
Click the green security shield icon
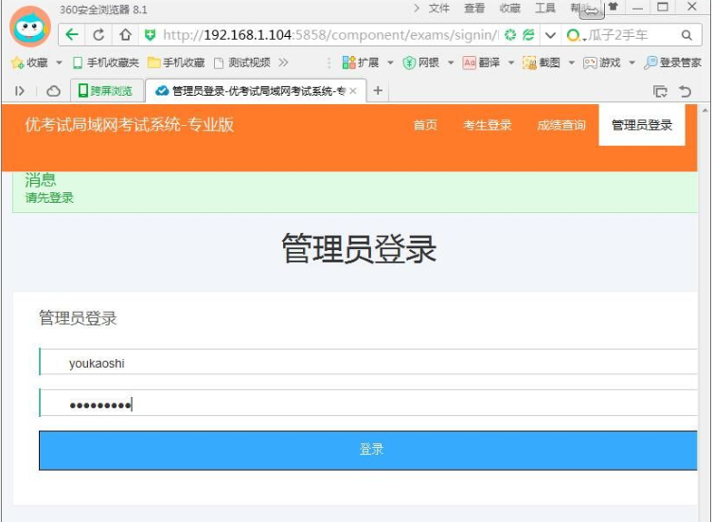[150, 34]
